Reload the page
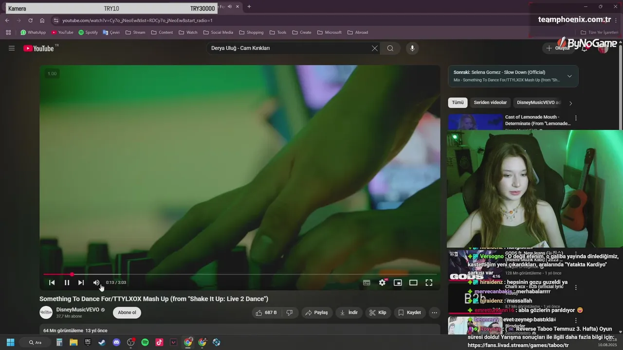 coord(30,20)
